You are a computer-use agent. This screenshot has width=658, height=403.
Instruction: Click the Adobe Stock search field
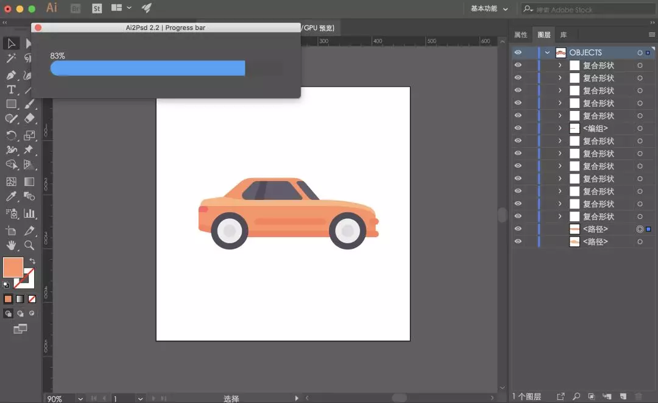(587, 9)
